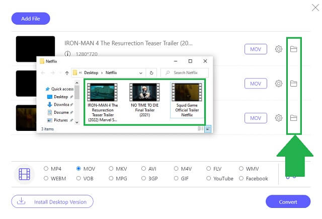Select the WEBM format option

pyautogui.click(x=55, y=178)
